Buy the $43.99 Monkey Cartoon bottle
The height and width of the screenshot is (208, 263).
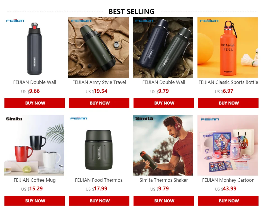coord(228,201)
